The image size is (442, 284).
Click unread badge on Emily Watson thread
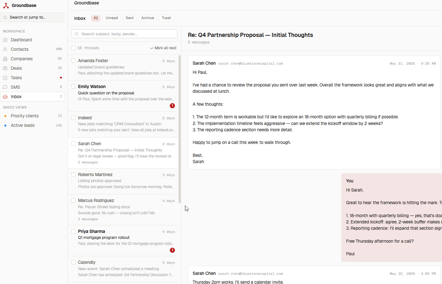tap(172, 106)
